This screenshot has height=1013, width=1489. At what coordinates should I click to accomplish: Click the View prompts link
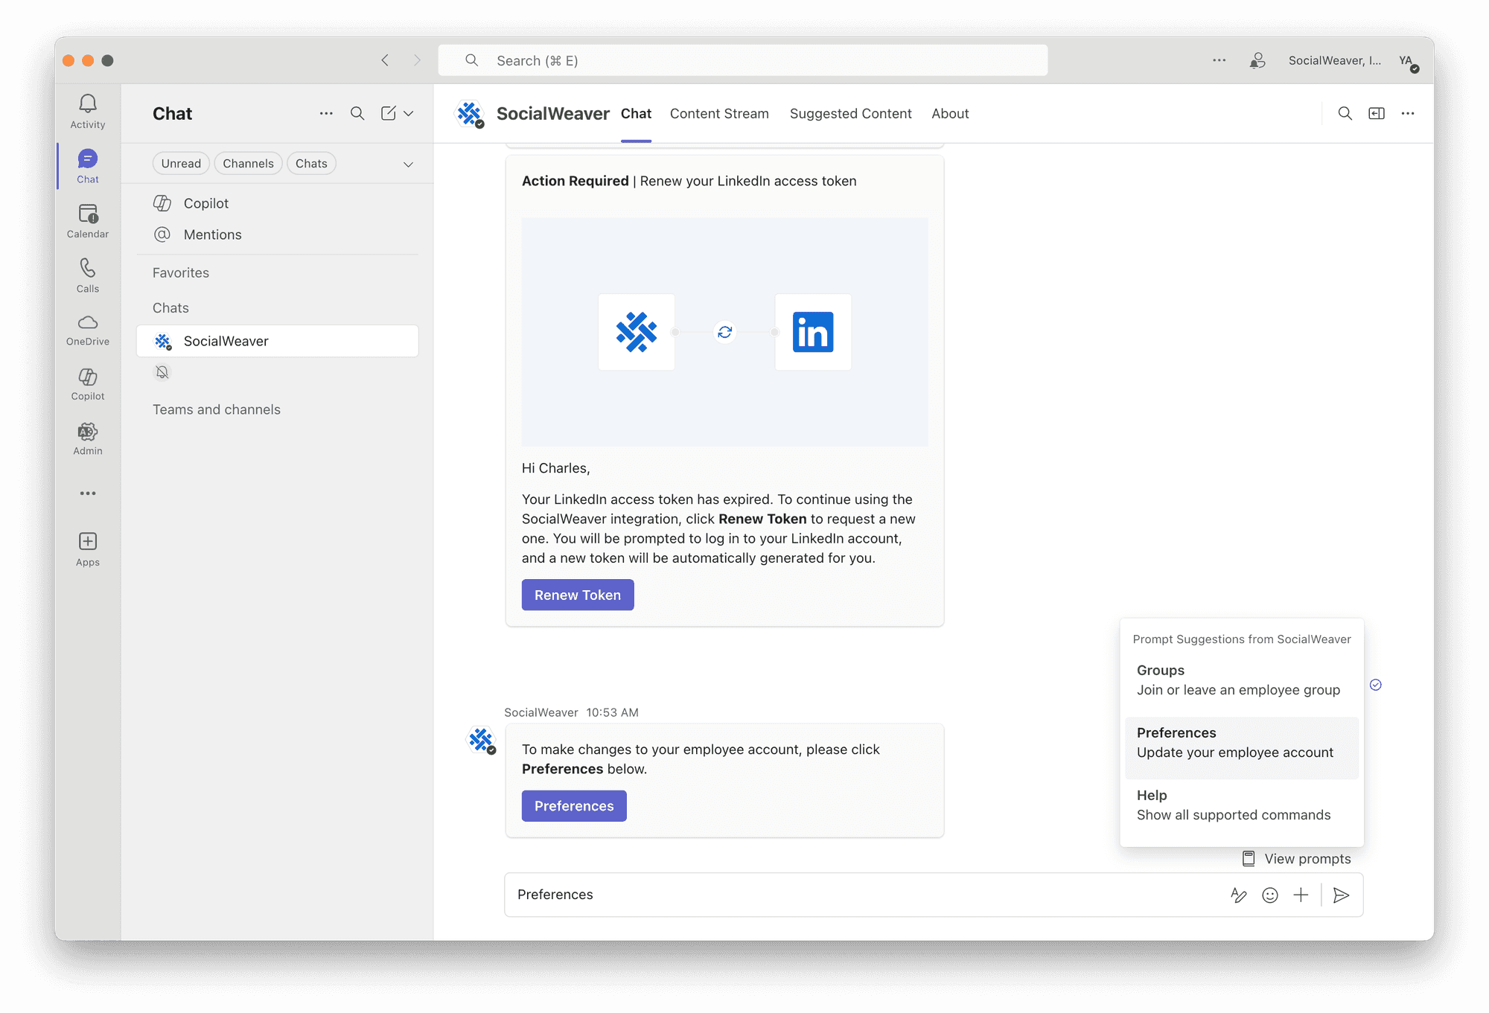click(x=1297, y=859)
